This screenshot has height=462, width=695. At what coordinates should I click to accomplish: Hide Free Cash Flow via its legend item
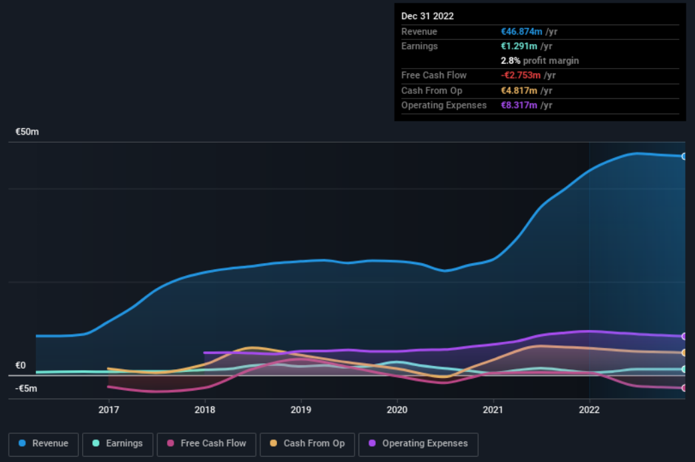click(206, 443)
